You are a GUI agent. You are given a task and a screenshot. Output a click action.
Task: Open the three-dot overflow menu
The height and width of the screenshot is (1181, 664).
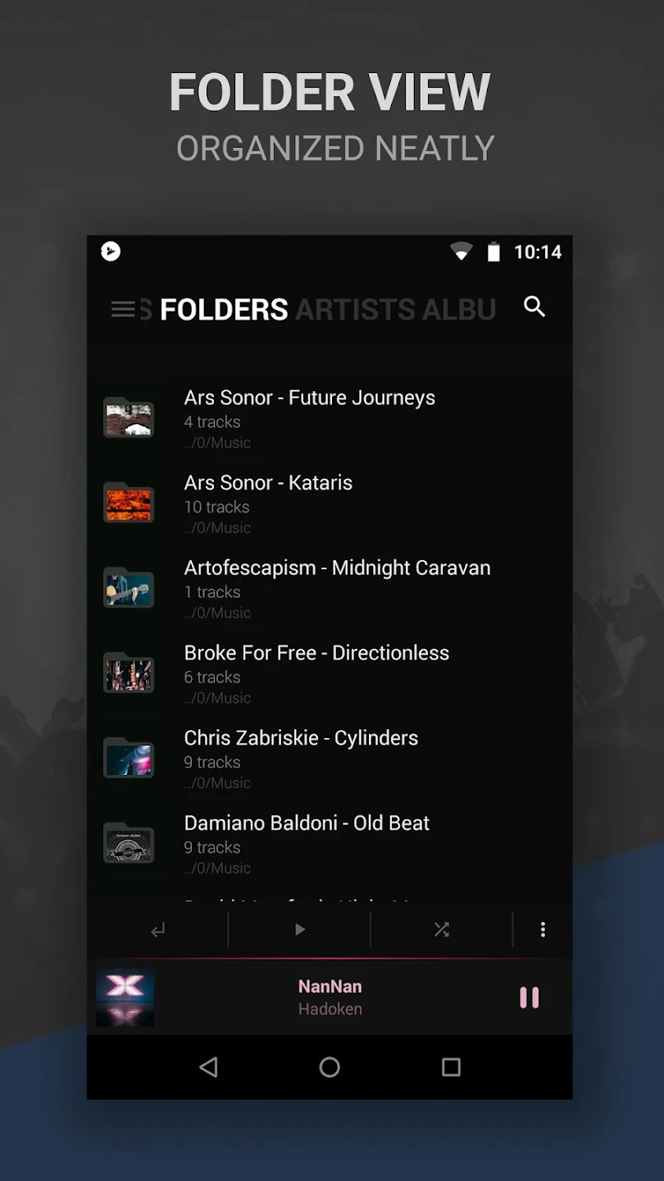[543, 929]
